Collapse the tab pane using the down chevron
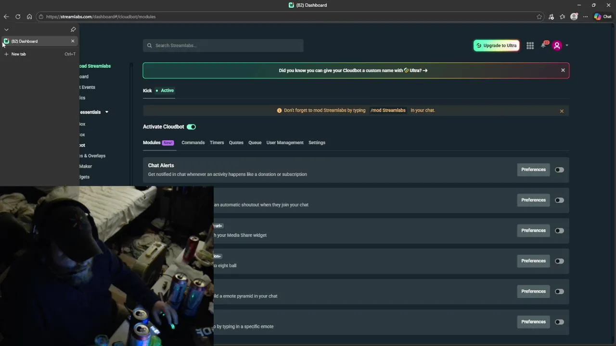This screenshot has height=346, width=616. pos(6,29)
